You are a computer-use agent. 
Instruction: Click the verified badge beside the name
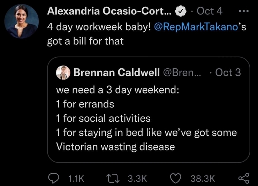tap(181, 11)
